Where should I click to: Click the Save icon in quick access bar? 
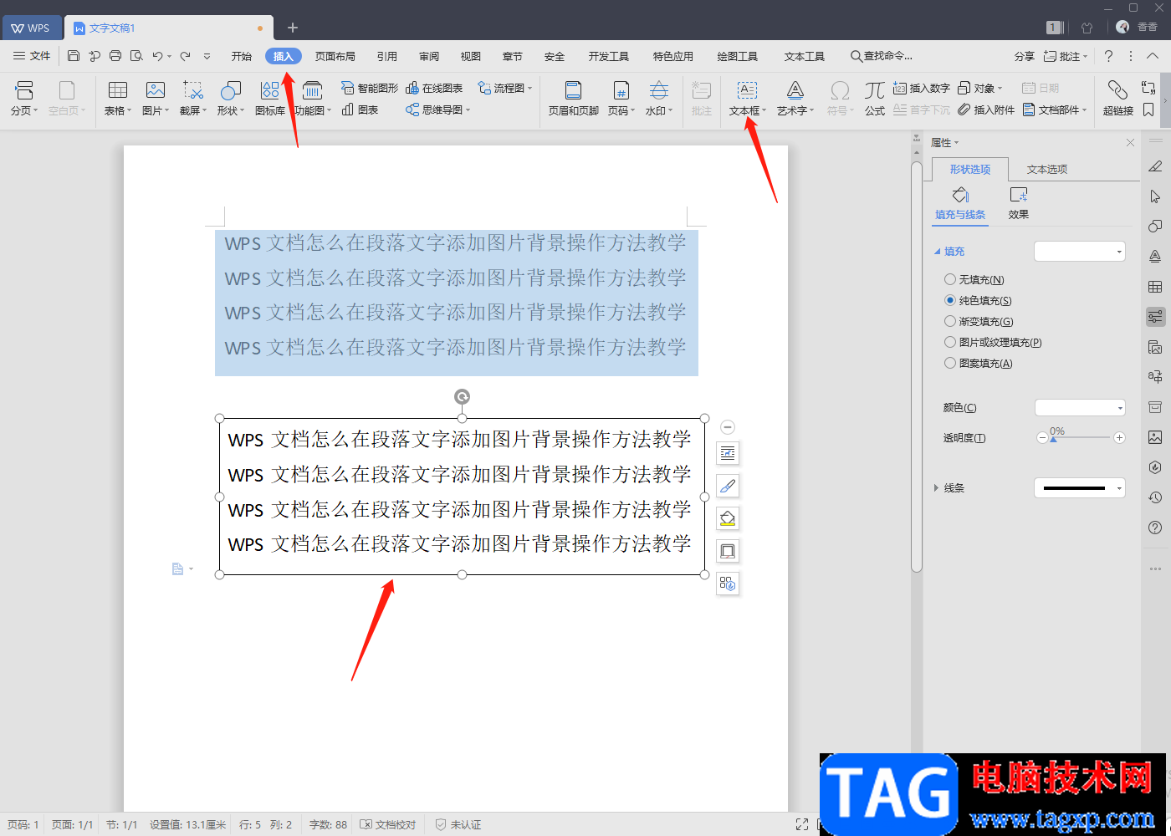tap(74, 56)
